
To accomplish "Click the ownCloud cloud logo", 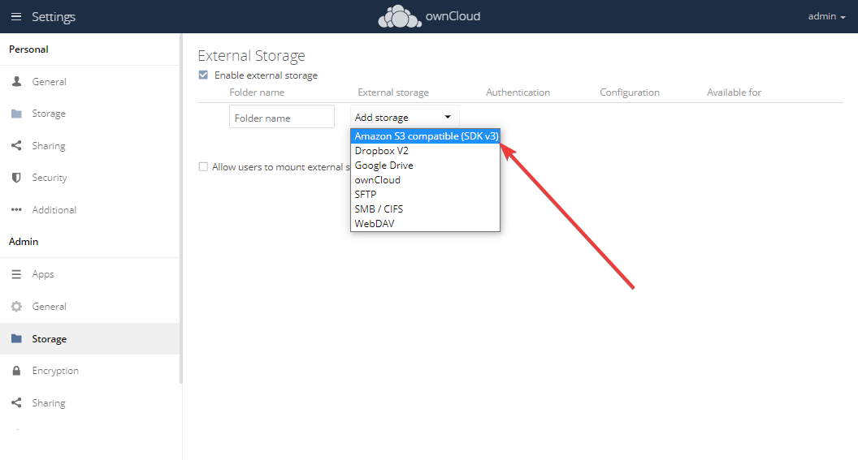I will [x=400, y=16].
